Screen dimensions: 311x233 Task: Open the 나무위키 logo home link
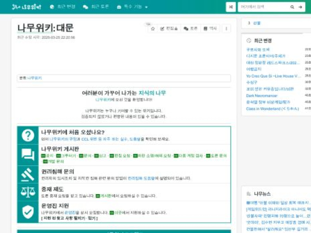[26, 7]
